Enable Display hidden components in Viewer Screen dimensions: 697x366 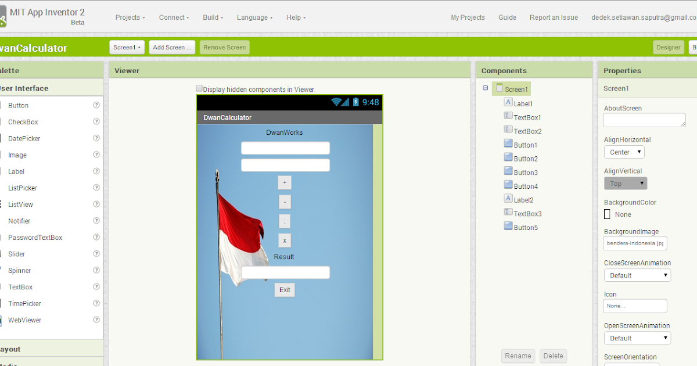[199, 88]
